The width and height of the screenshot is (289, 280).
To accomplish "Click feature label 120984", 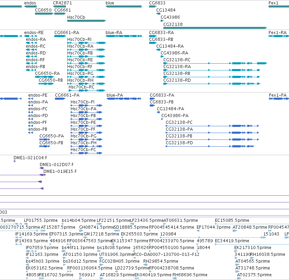I will click(168, 234).
